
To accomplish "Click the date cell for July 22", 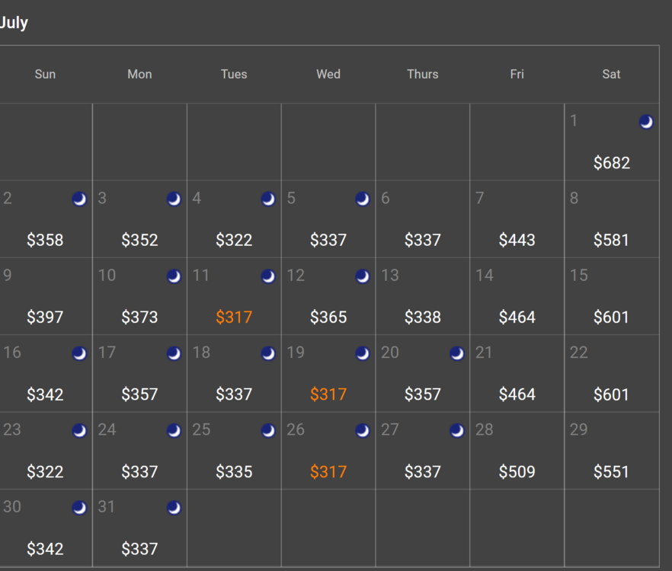I will [612, 374].
